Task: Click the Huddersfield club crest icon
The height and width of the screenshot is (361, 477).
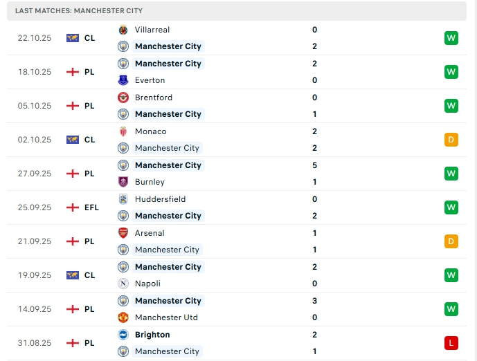Action: tap(123, 199)
